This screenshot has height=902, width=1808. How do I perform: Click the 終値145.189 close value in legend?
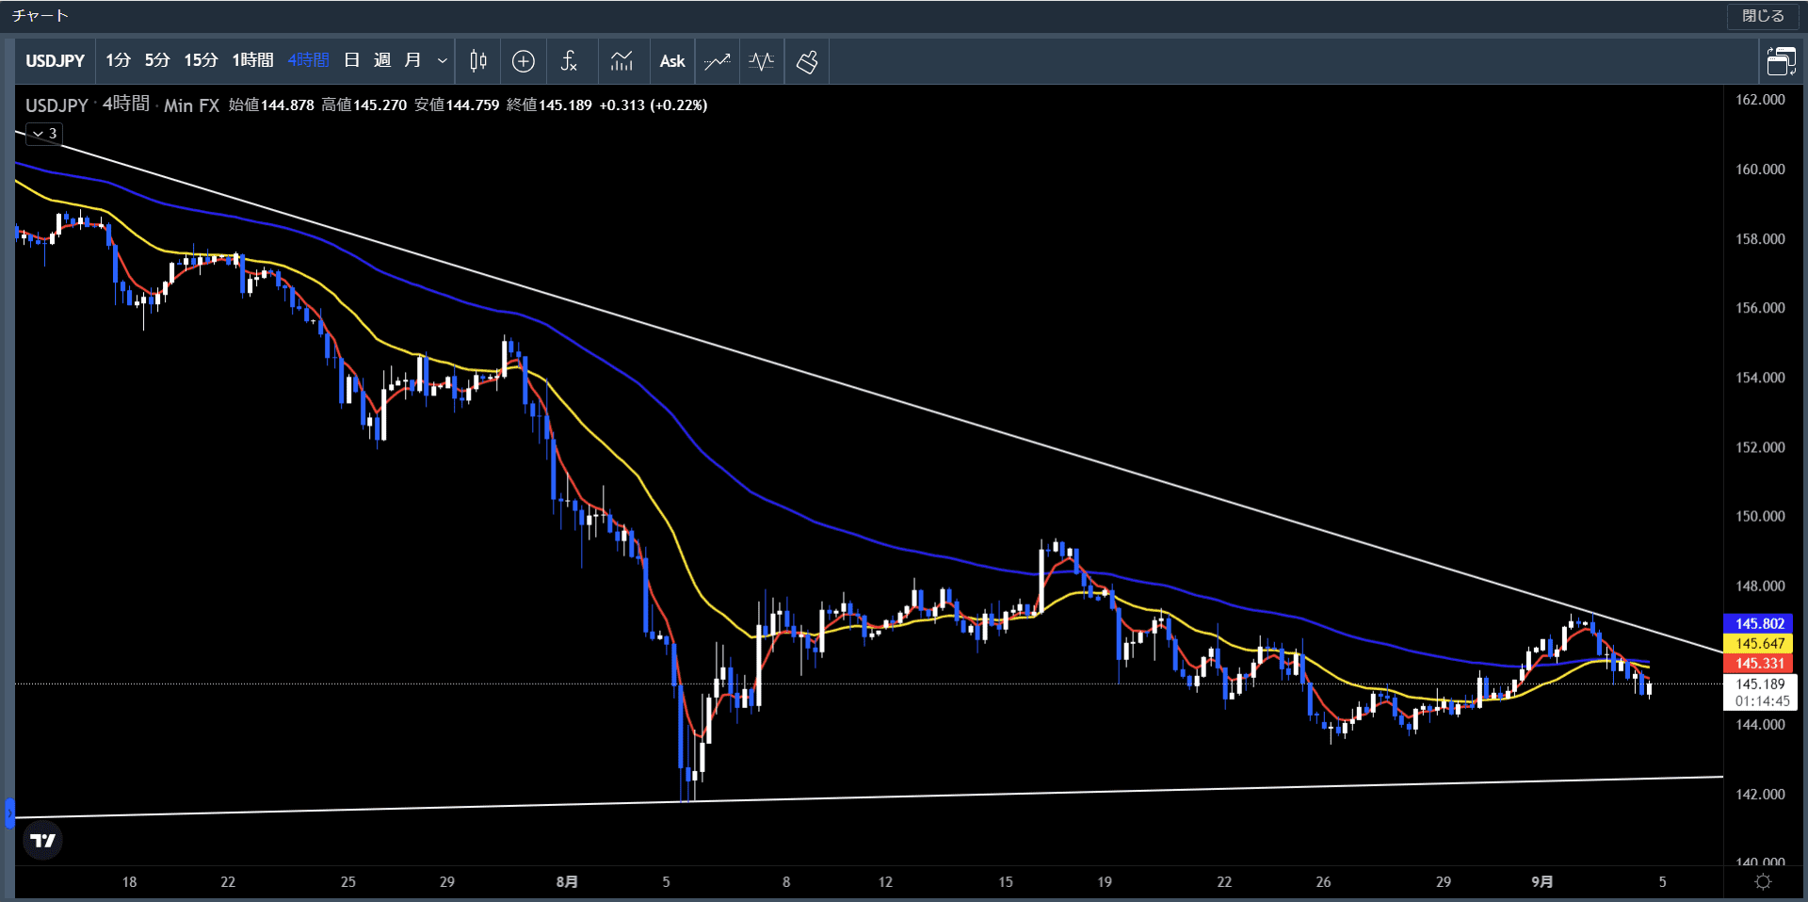549,105
